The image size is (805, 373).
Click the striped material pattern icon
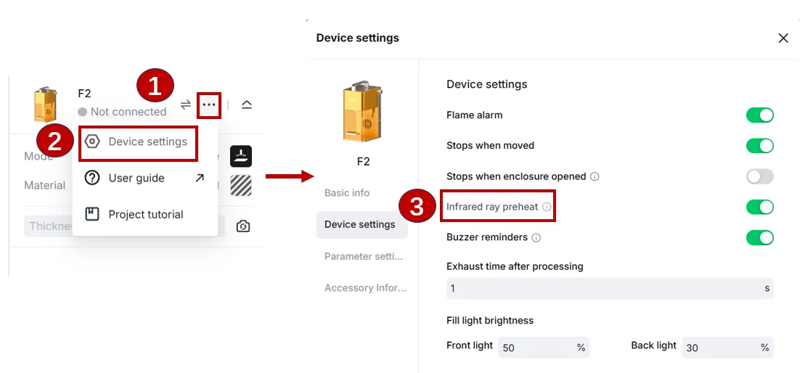click(x=241, y=186)
